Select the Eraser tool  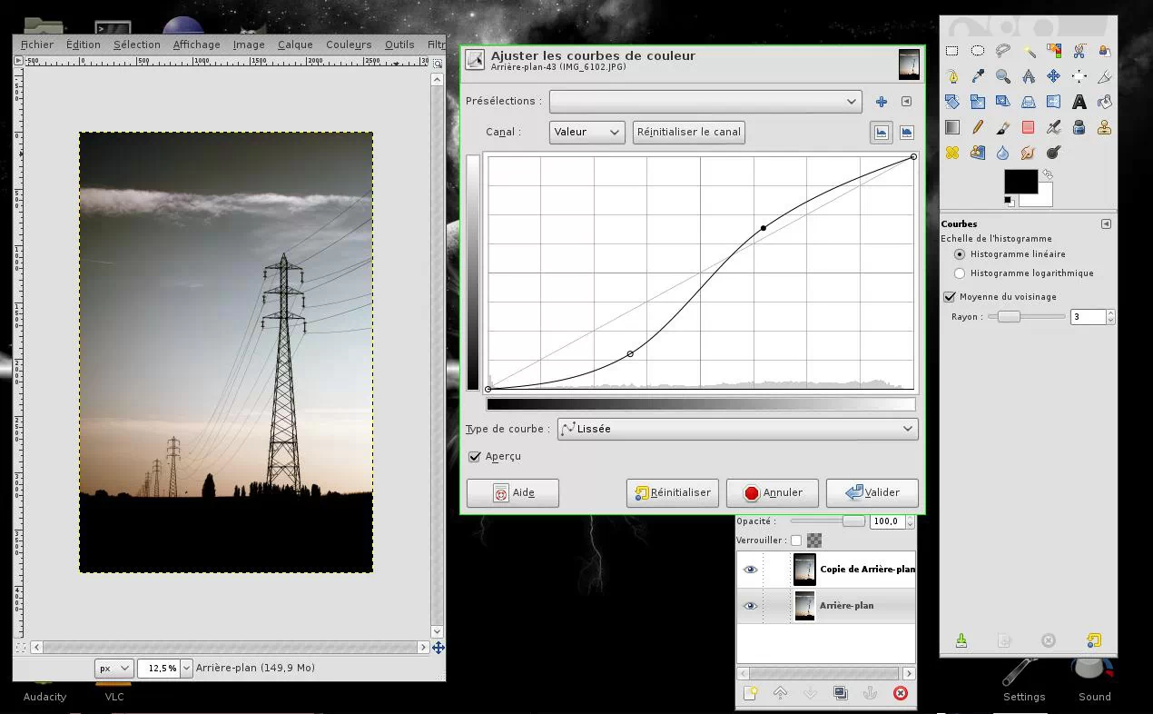click(1028, 128)
